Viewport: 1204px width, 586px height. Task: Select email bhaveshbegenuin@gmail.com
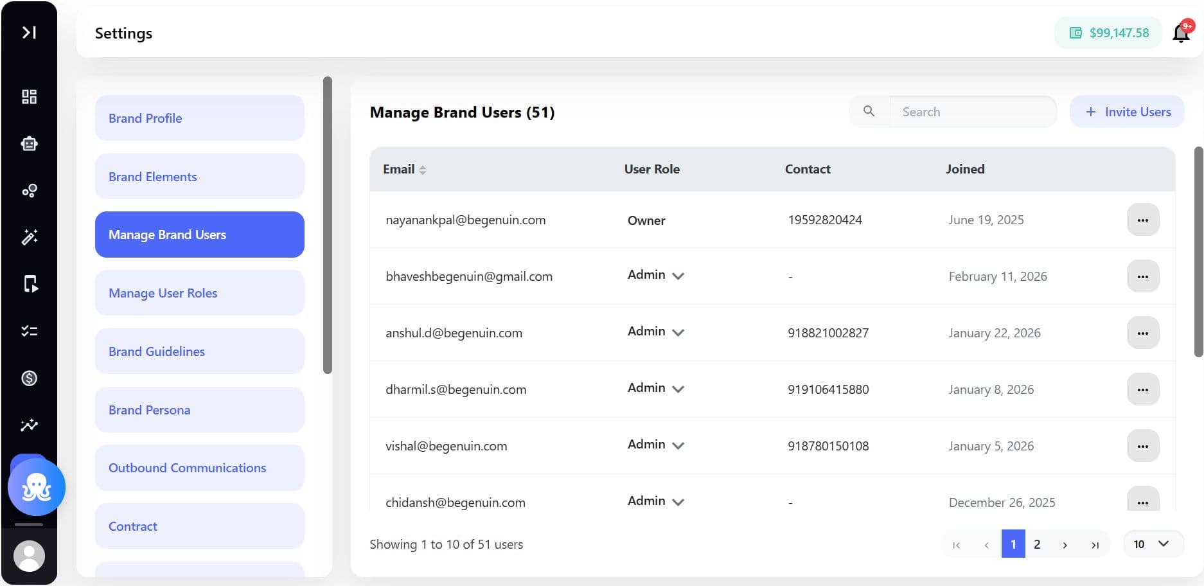pos(469,276)
